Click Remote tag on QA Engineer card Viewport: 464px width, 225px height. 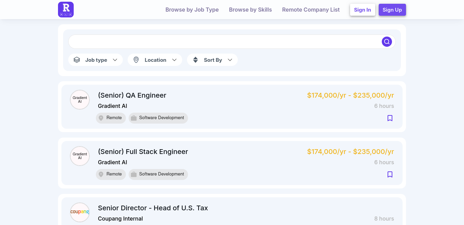111,118
